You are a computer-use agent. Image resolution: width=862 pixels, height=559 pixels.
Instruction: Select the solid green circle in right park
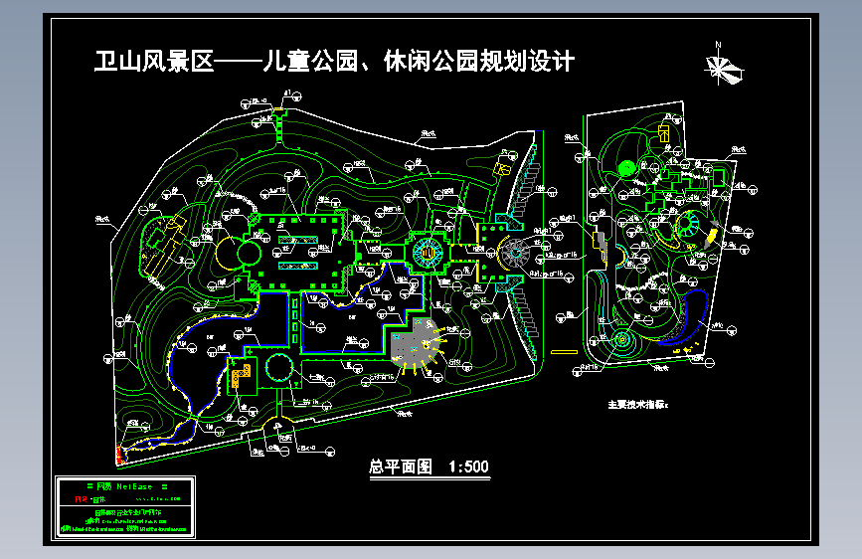[626, 168]
